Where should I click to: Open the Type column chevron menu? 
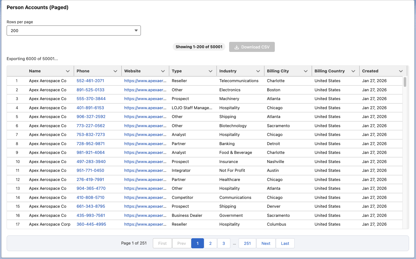click(211, 71)
